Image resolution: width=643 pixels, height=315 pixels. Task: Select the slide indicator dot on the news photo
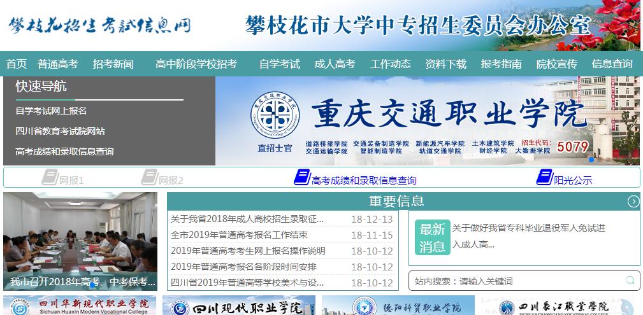[95, 286]
